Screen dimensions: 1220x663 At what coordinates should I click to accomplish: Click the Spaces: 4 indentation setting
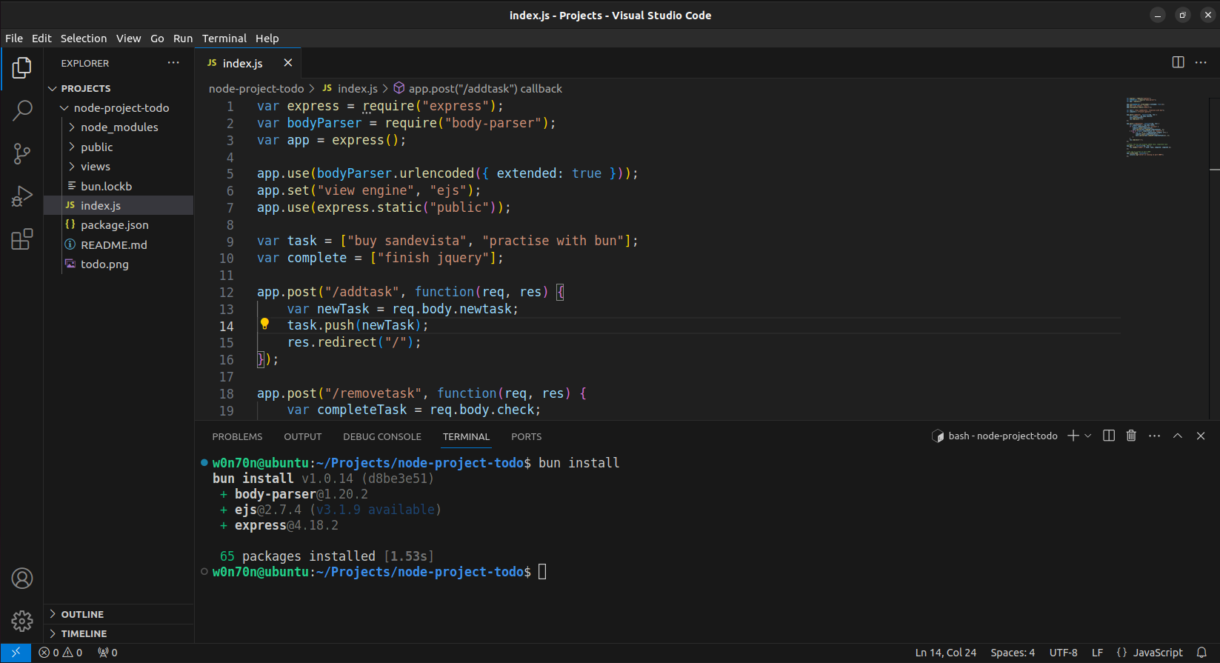point(1013,653)
